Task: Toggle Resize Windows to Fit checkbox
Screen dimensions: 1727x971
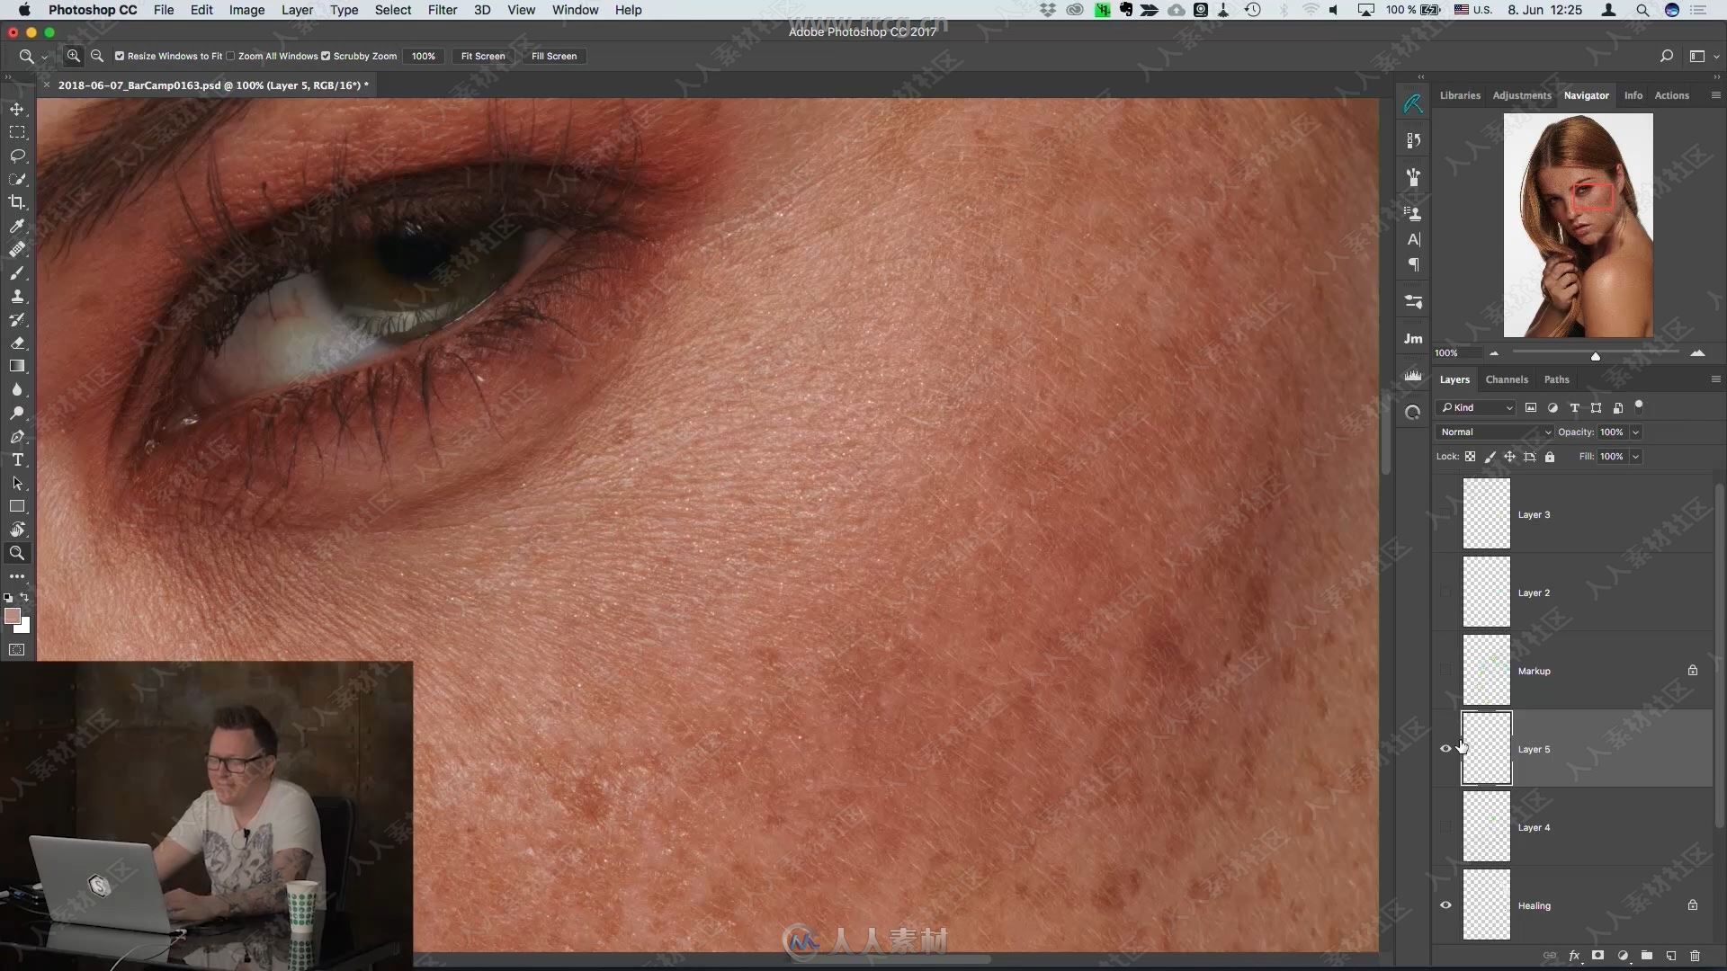Action: (120, 56)
